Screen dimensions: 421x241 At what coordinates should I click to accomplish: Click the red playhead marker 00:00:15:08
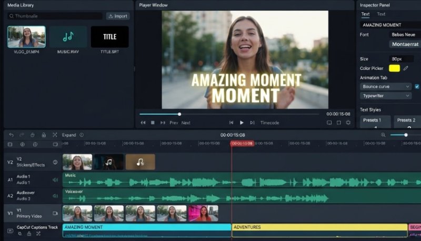tap(242, 144)
